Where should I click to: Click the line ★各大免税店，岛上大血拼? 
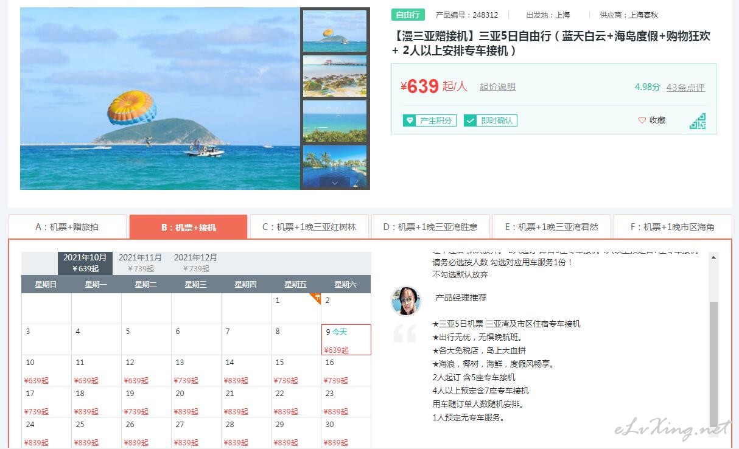point(479,350)
